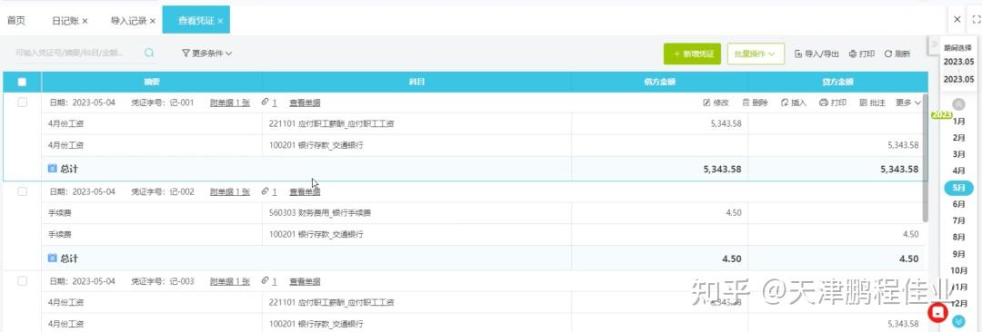Open the 批量操作 dropdown

click(x=756, y=54)
